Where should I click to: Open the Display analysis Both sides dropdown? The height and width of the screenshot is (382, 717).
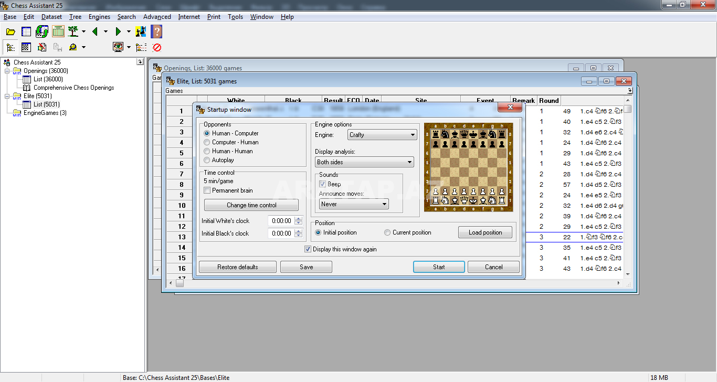click(x=364, y=162)
